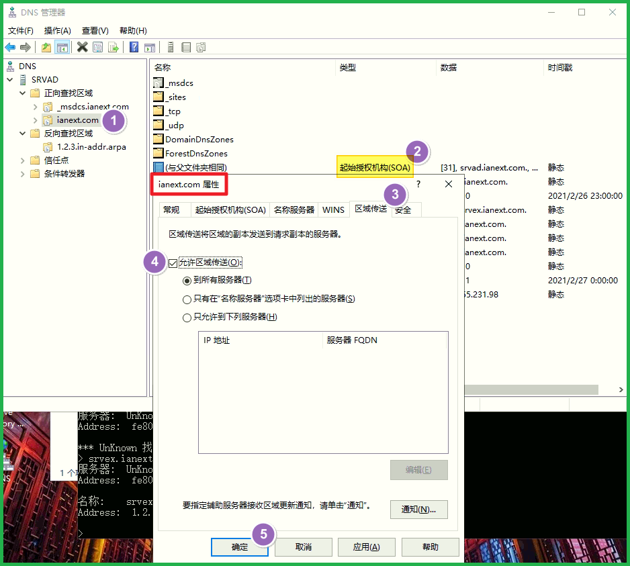
Task: Open the 查看(V) menu
Action: click(x=95, y=30)
